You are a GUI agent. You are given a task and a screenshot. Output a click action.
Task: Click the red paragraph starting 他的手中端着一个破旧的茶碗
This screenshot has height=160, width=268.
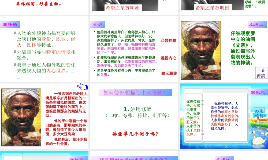coord(66,127)
